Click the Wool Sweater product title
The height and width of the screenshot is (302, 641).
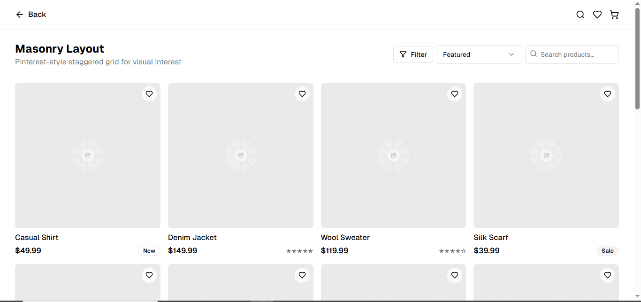coord(345,238)
